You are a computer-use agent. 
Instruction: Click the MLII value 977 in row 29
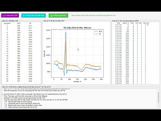[x=19, y=81]
